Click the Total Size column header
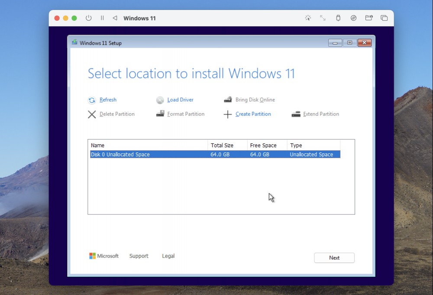 click(228, 145)
